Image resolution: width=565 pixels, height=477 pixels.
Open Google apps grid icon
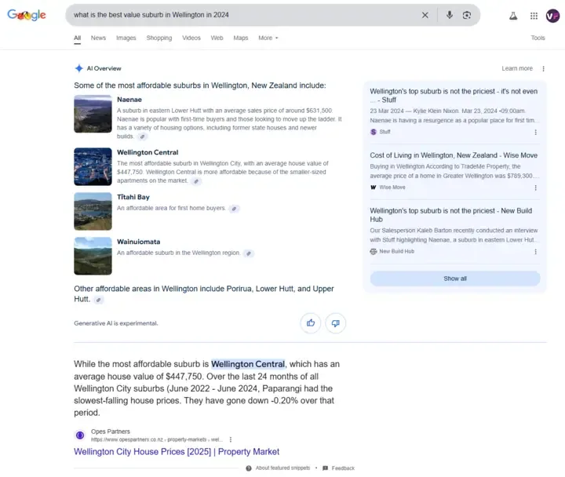pyautogui.click(x=534, y=16)
